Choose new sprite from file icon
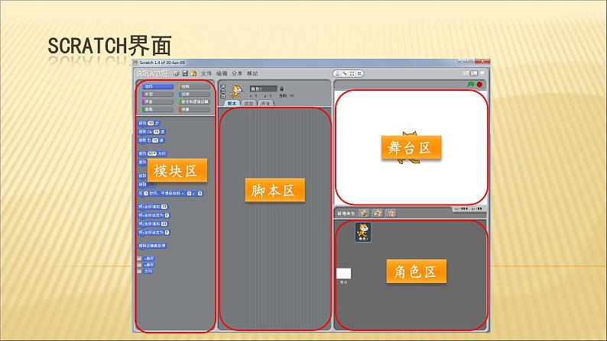Viewport: 607px width, 341px height. pyautogui.click(x=378, y=213)
